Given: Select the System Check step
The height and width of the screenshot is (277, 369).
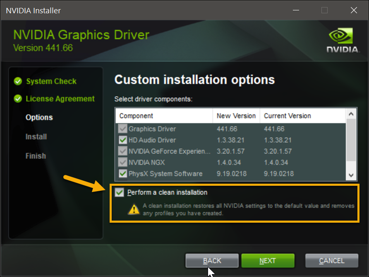Looking at the screenshot, I should click(51, 81).
